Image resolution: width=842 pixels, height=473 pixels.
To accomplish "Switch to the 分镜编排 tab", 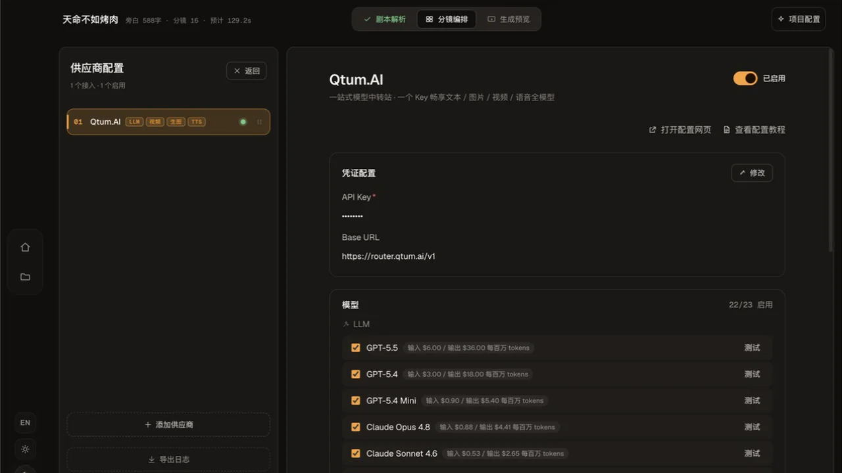I will [x=447, y=19].
